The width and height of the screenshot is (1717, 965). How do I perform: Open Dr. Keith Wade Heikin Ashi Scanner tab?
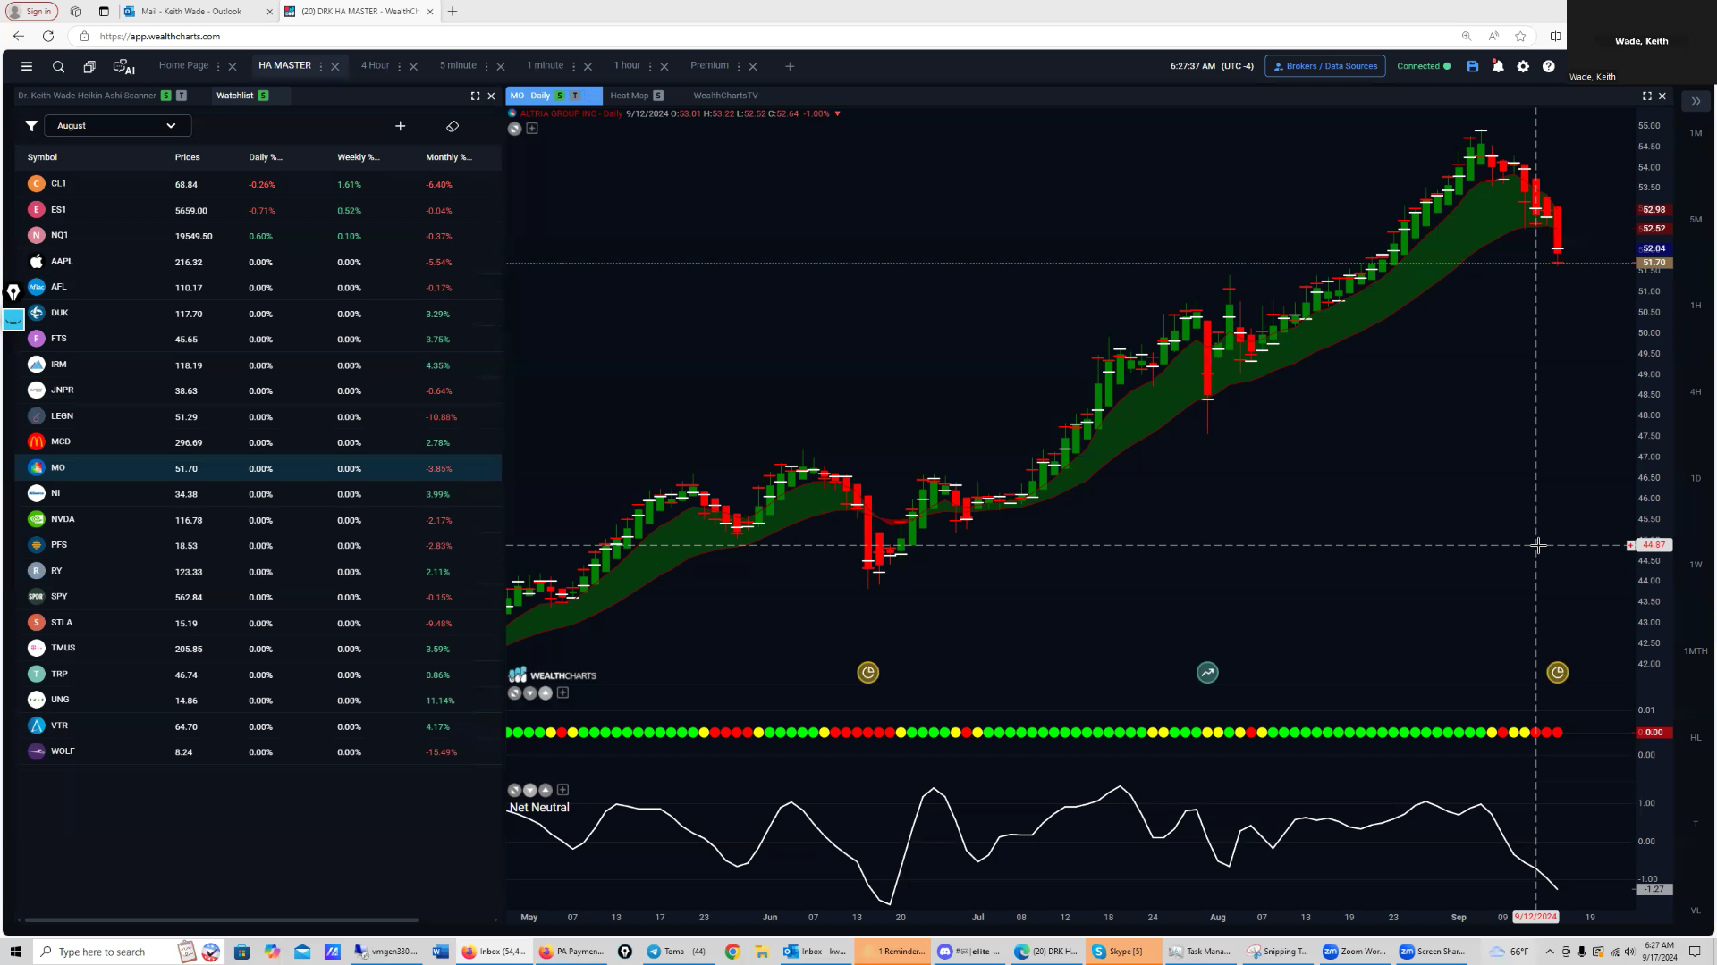pos(87,96)
